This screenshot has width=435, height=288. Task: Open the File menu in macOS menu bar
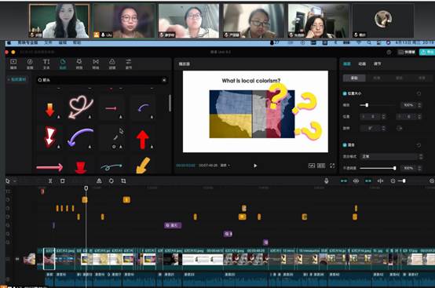coord(48,42)
